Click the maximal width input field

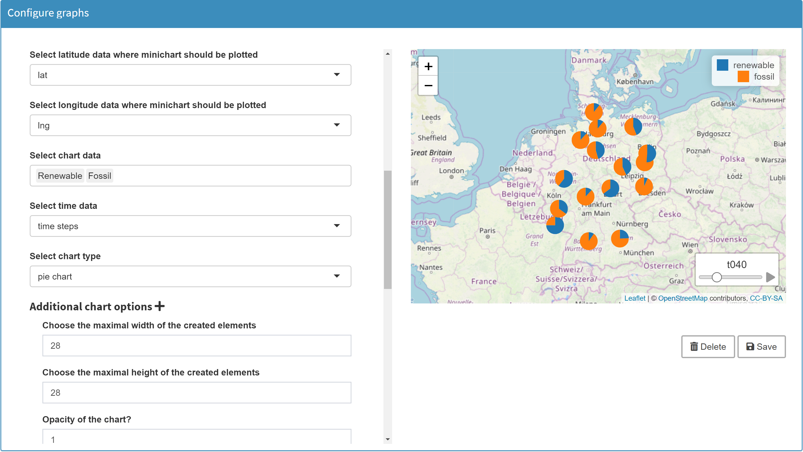[x=196, y=345]
